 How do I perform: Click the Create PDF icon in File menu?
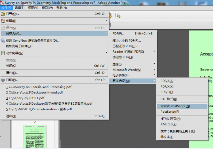pyautogui.click(x=3, y=21)
